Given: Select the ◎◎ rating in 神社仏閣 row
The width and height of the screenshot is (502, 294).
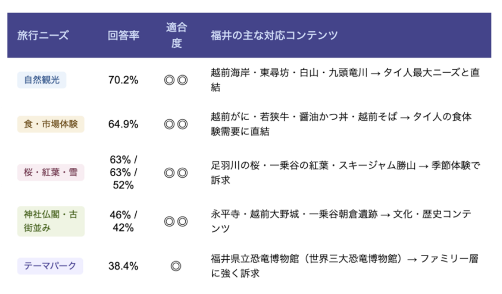Looking at the screenshot, I should click(176, 221).
